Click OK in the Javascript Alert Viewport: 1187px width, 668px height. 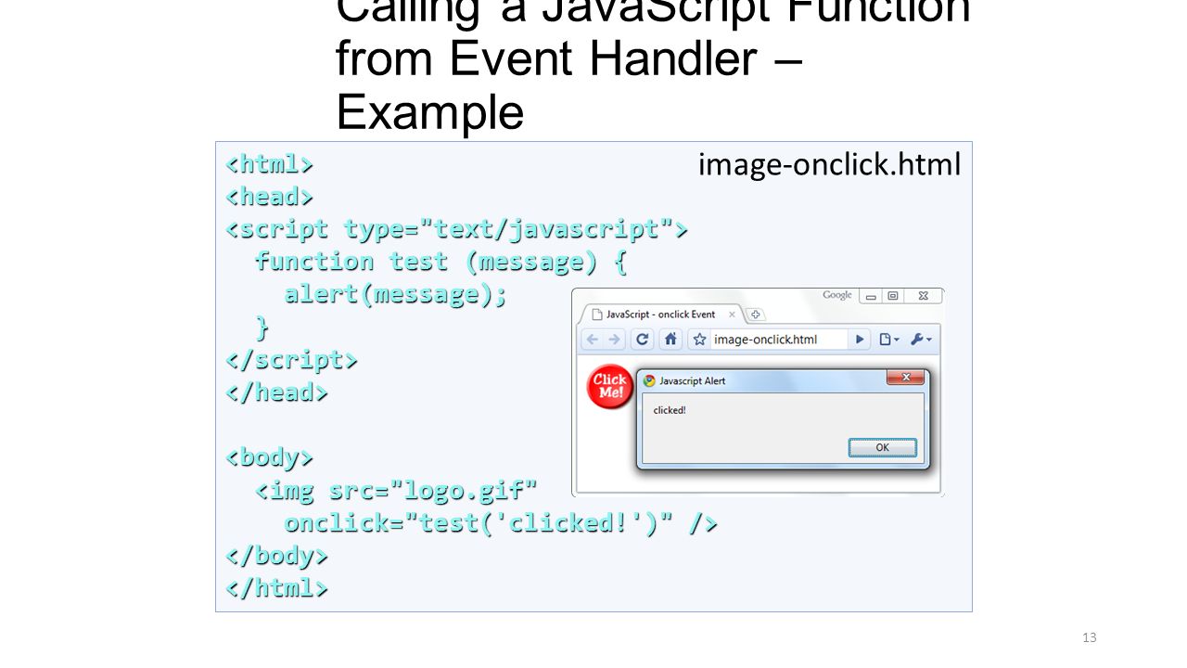[x=882, y=447]
